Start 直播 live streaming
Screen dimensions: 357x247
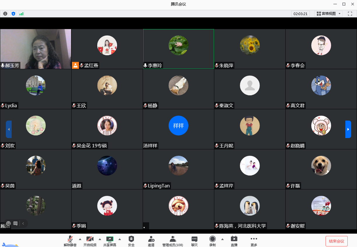point(234,241)
